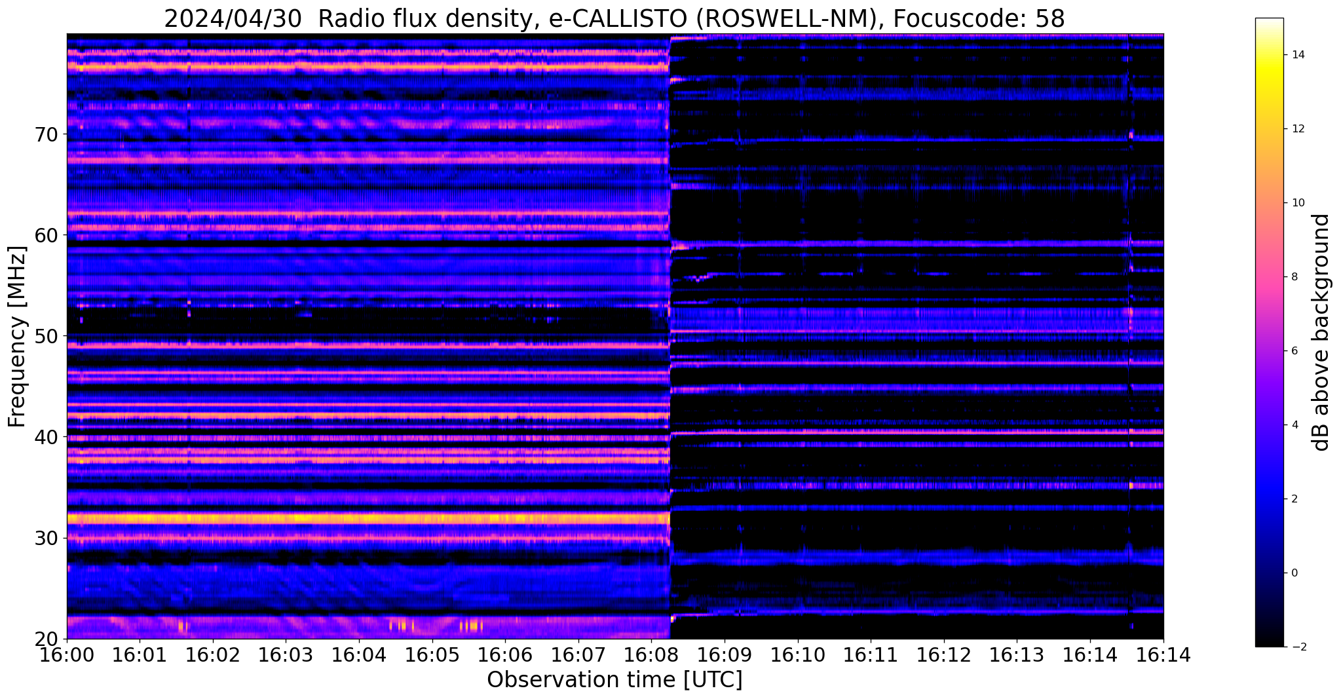
Task: Click the 20 MHz frequency tick label
Action: (x=47, y=639)
